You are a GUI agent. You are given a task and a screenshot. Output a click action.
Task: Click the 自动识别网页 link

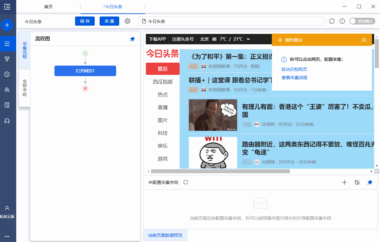point(294,69)
